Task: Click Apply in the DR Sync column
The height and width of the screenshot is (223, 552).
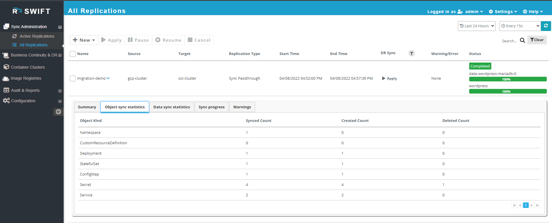Action: 389,78
